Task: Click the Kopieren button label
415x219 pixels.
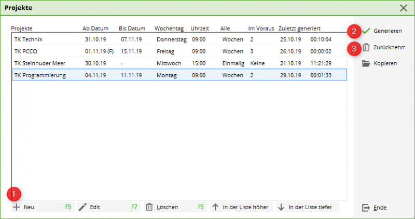Action: pyautogui.click(x=385, y=63)
